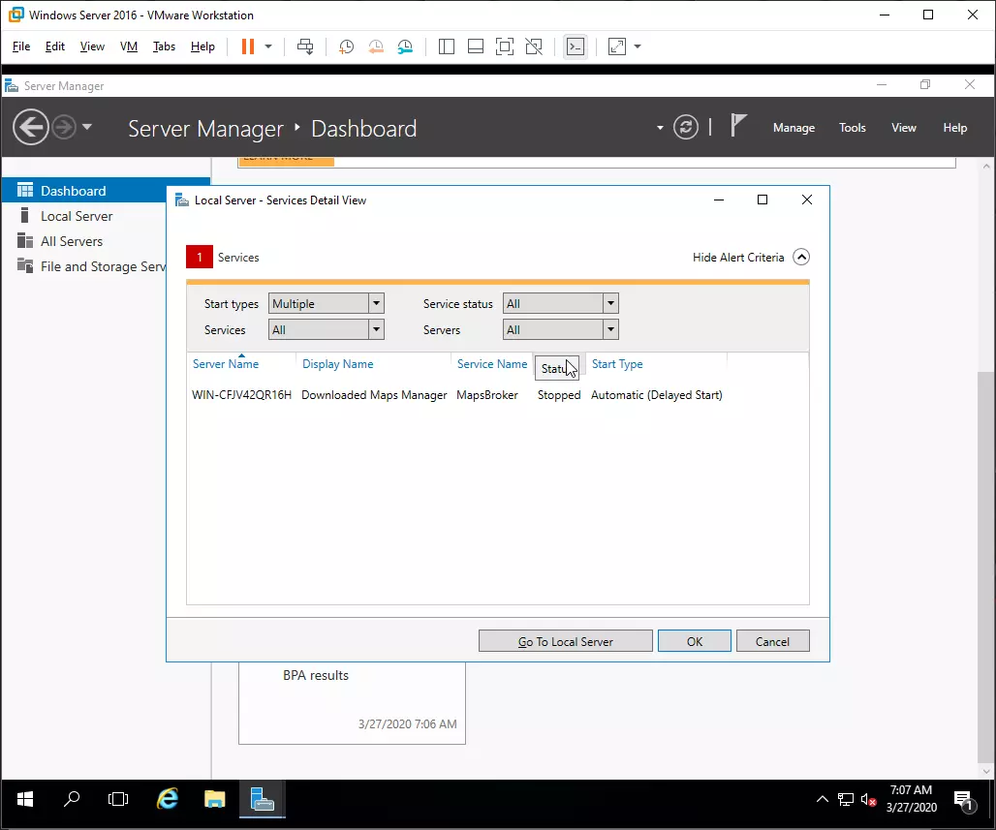Select Local Server in the left navigation
Image resolution: width=996 pixels, height=830 pixels.
pyautogui.click(x=84, y=216)
